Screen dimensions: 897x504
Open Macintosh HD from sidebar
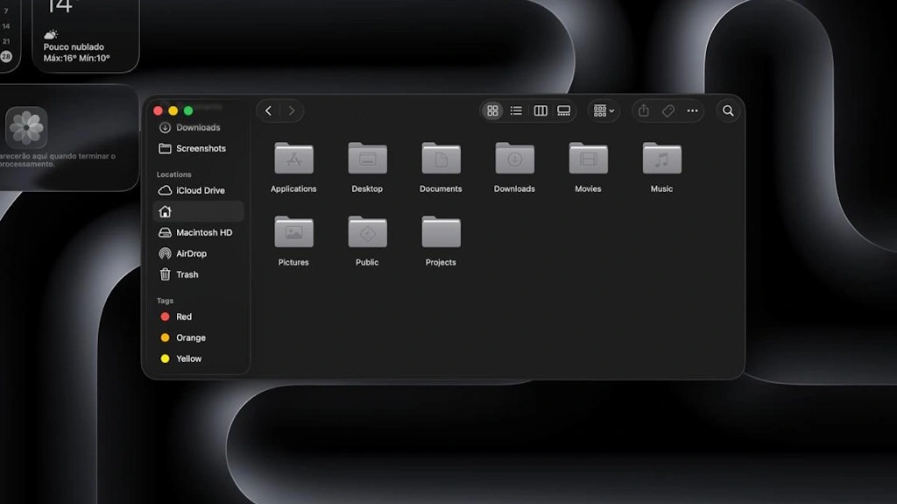203,232
